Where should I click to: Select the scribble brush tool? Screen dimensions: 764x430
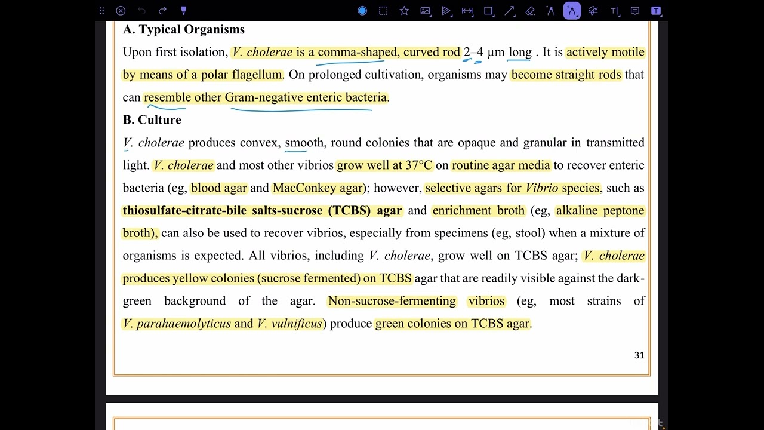593,11
